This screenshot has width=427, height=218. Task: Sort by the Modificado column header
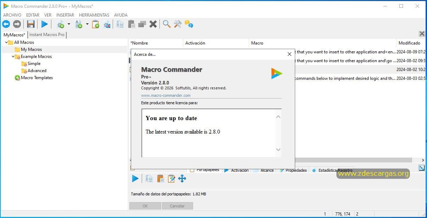coord(411,43)
